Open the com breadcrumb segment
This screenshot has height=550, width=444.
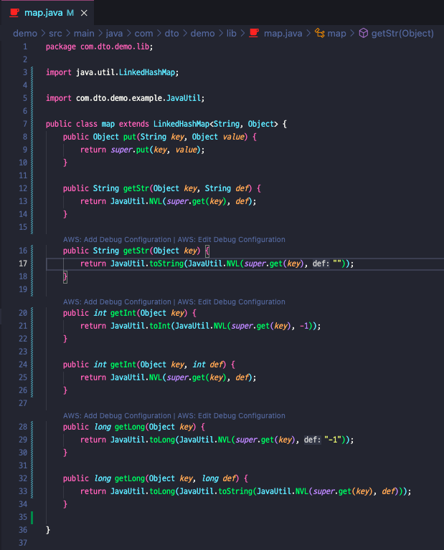pos(143,34)
